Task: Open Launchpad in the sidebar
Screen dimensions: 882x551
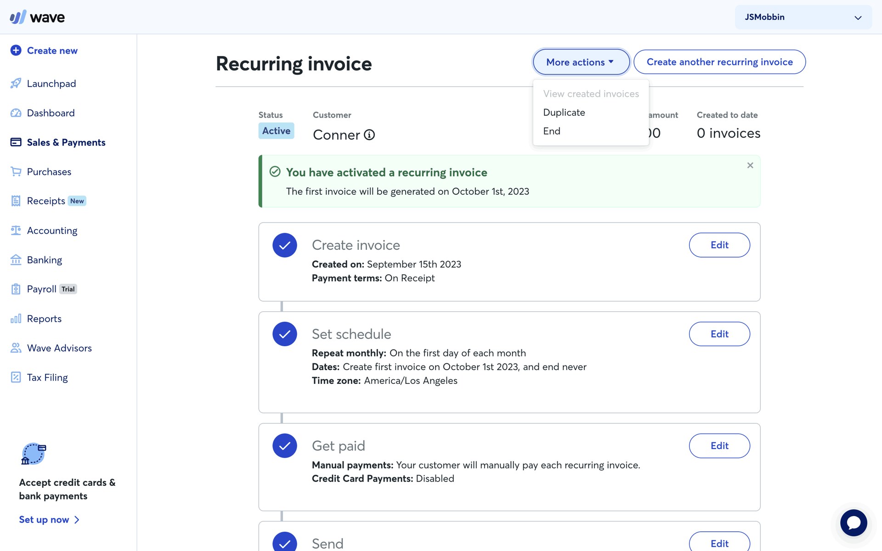Action: tap(51, 84)
